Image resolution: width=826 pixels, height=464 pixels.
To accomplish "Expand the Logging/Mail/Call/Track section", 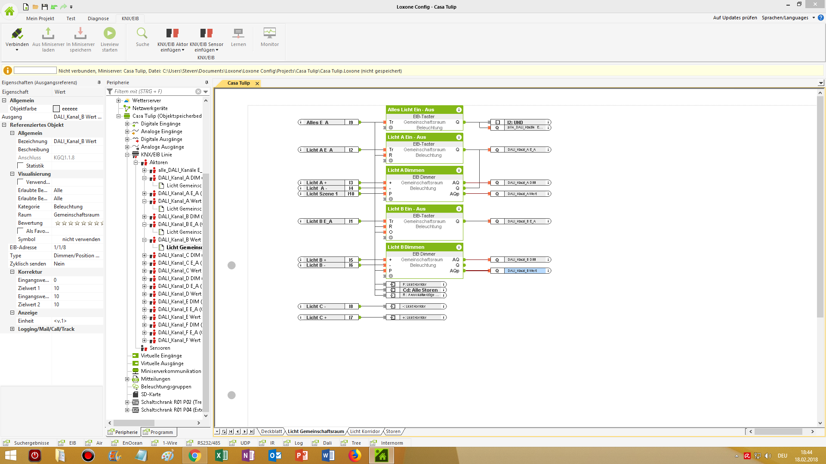I will coord(12,329).
